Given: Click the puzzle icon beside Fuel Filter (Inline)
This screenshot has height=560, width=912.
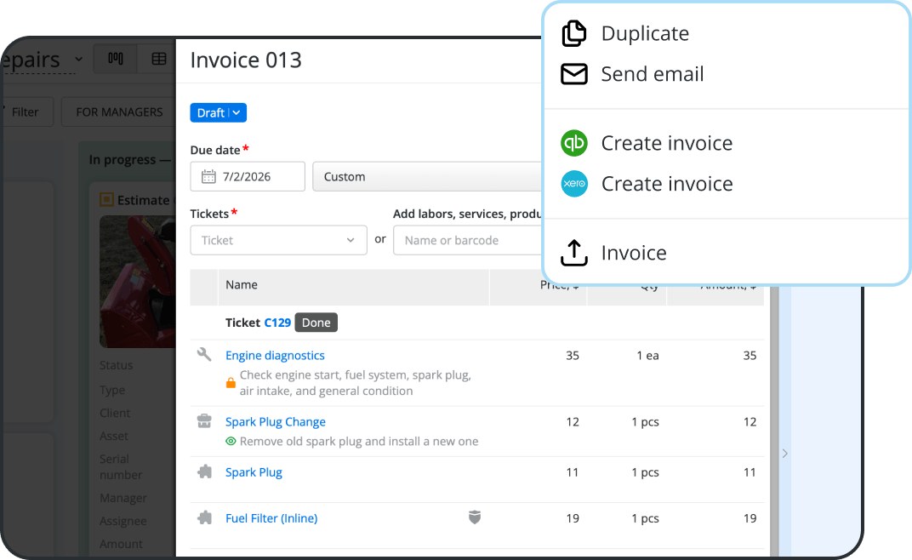Looking at the screenshot, I should (x=204, y=517).
